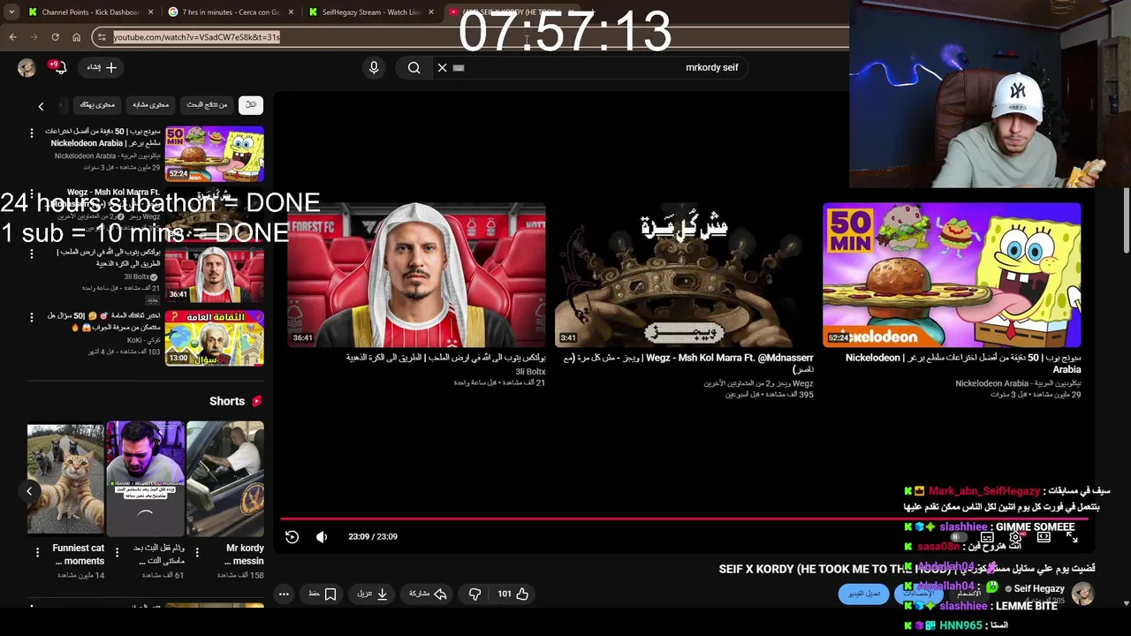Open site information icon in address bar

coord(102,37)
